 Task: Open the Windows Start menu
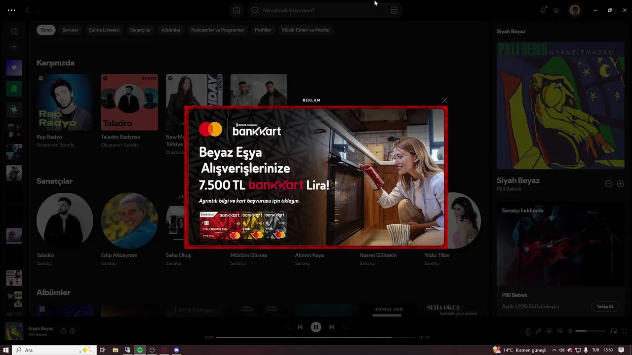click(6, 350)
